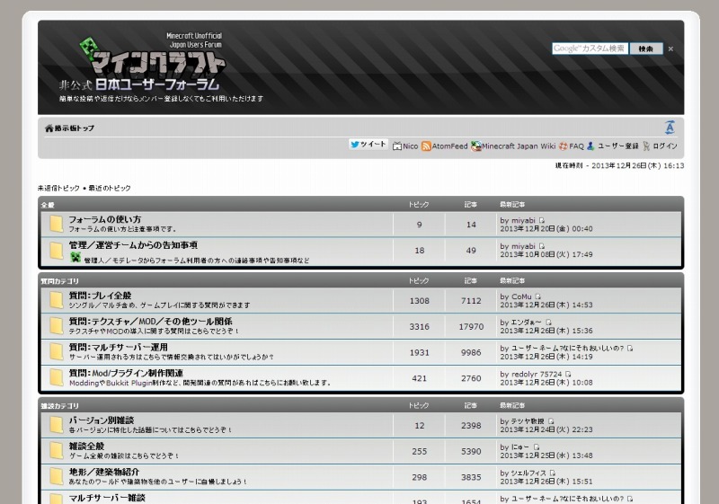This screenshot has width=719, height=504.
Task: Click folder icon for 質問:Mod/プラグイン制作関連
Action: 56,378
